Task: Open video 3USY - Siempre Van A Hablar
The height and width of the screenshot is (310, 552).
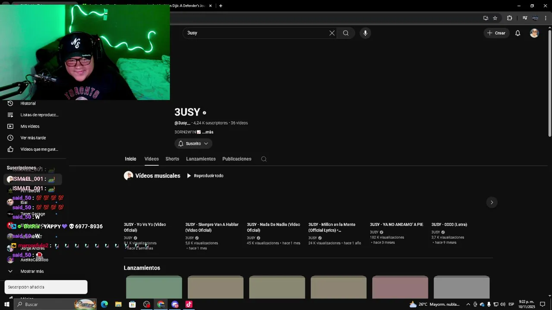Action: 212,227
